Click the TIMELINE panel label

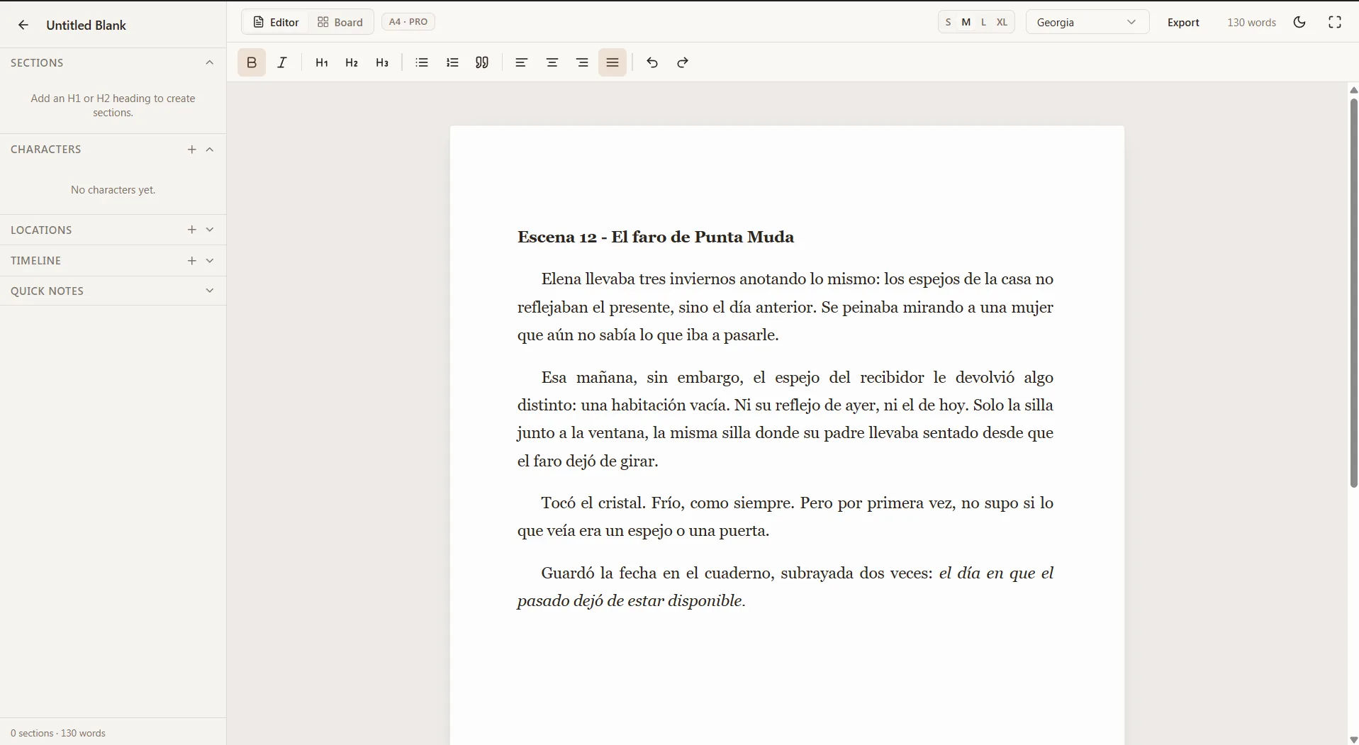click(x=35, y=261)
